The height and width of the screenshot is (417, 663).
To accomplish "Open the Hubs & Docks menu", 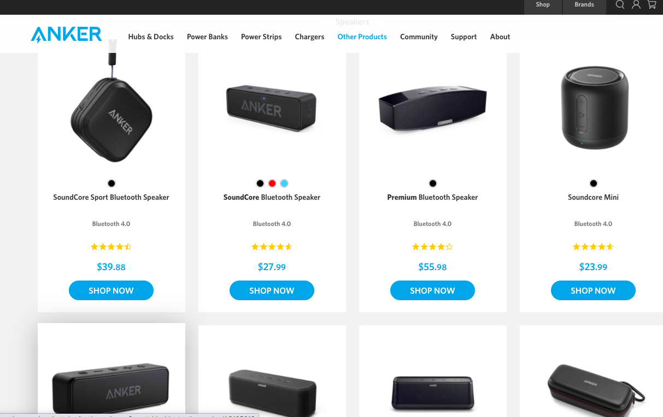I will [151, 37].
